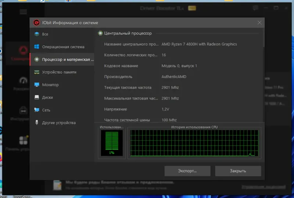Click the CPU usage history graph

[x=194, y=143]
